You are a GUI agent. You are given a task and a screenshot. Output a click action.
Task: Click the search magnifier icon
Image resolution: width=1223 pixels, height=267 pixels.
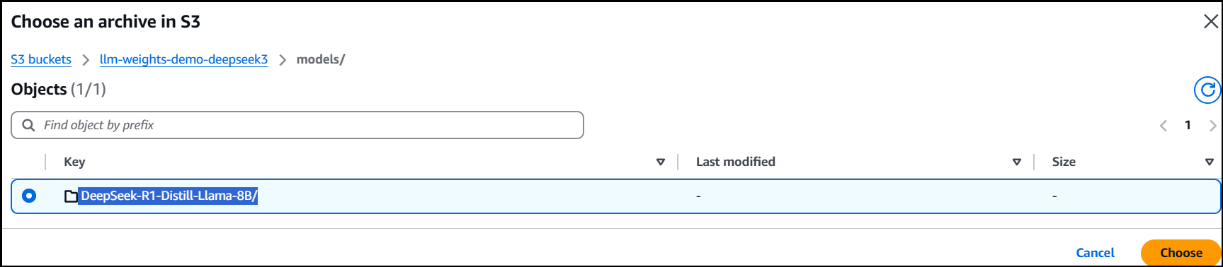coord(28,125)
